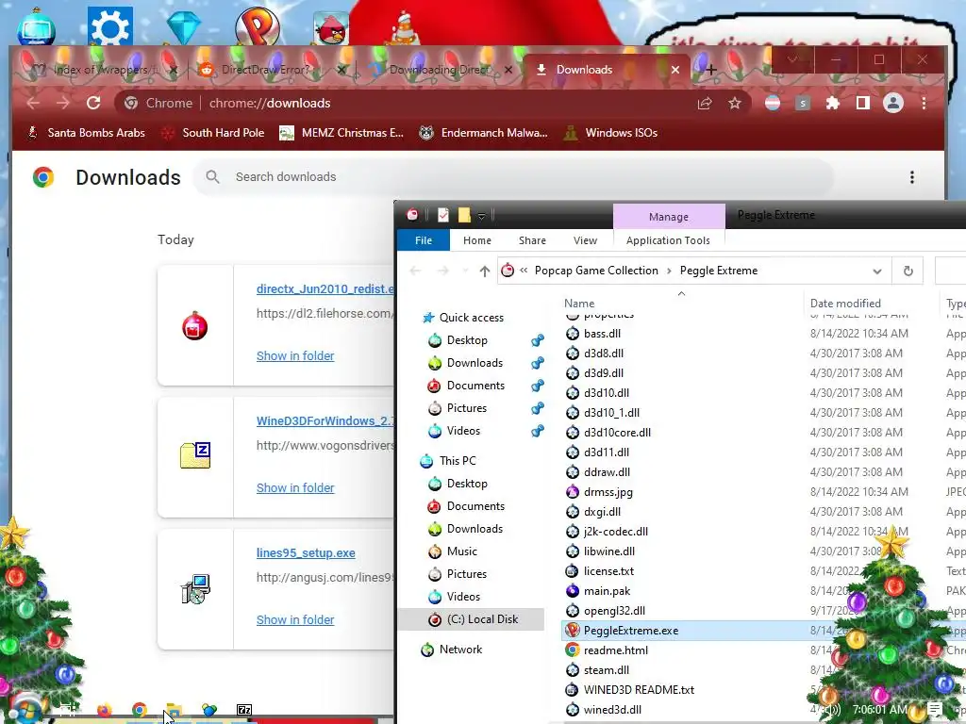Image resolution: width=966 pixels, height=724 pixels.
Task: Select the PeggleExtreme.exe file
Action: pos(631,631)
